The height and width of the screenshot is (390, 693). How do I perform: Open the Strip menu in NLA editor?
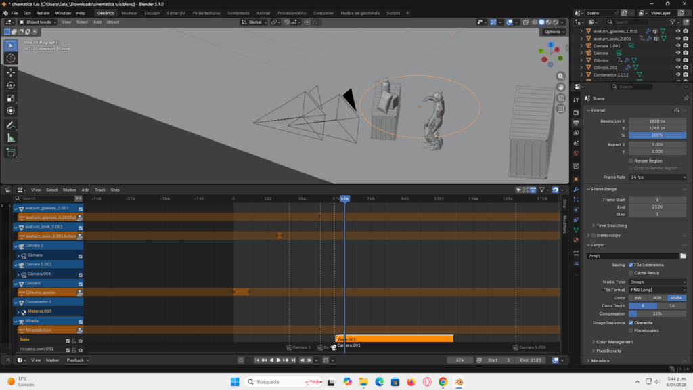115,190
